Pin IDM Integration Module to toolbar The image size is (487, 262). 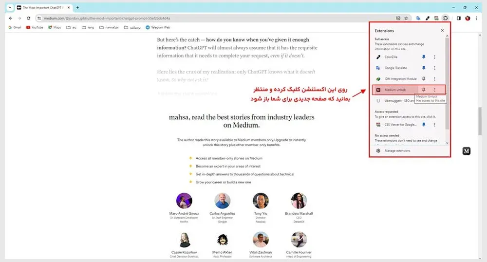click(423, 79)
